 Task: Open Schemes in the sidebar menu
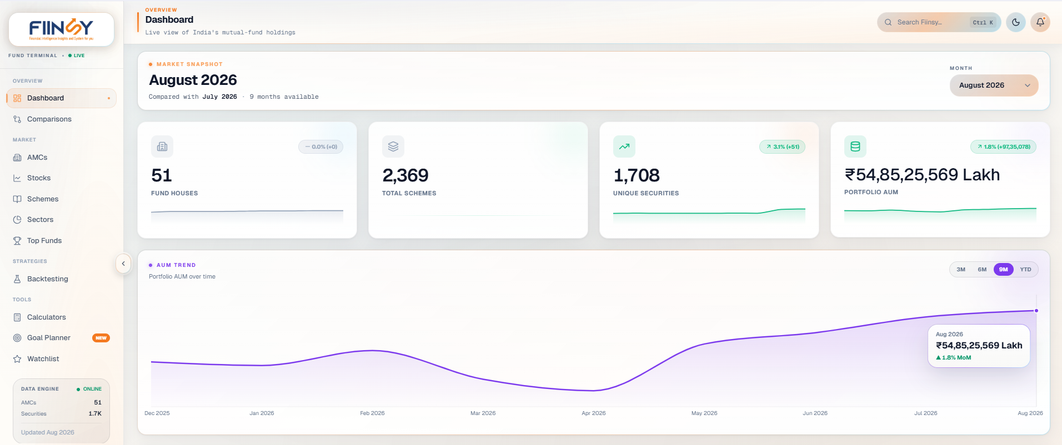[61, 199]
